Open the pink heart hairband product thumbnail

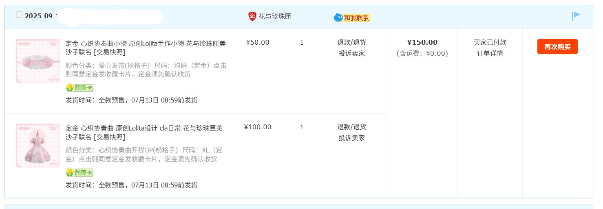38,61
